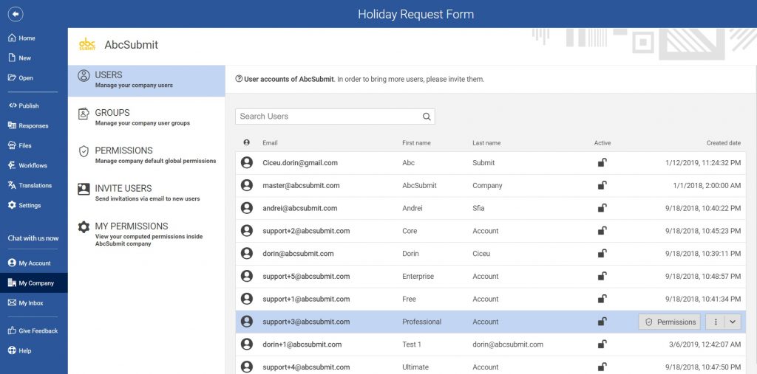Sort by Email column header
Screen dimensions: 757x374
pyautogui.click(x=270, y=143)
